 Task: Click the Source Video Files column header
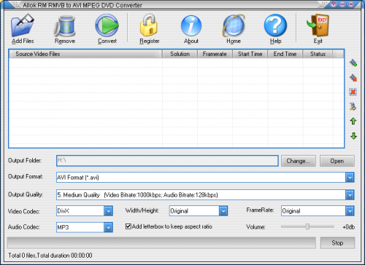pyautogui.click(x=85, y=54)
